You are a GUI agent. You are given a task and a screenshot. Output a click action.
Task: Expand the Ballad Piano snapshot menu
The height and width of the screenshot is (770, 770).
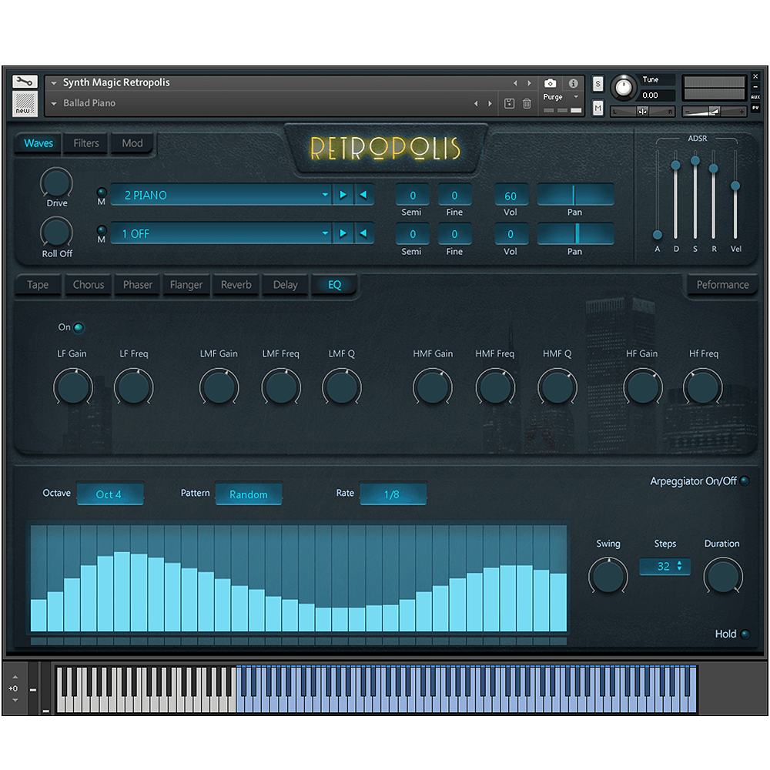pyautogui.click(x=54, y=104)
